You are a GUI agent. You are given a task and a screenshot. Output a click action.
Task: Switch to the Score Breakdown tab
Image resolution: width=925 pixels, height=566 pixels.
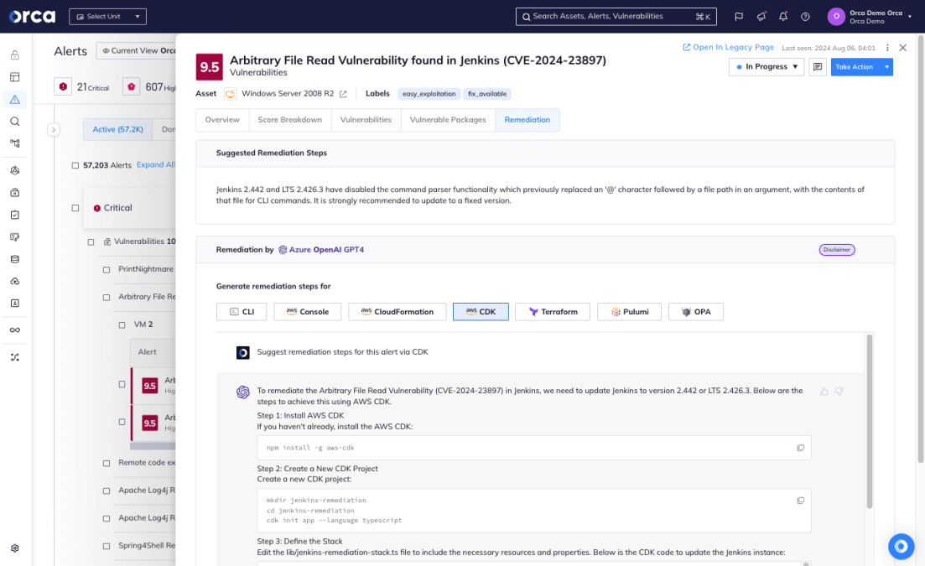289,120
